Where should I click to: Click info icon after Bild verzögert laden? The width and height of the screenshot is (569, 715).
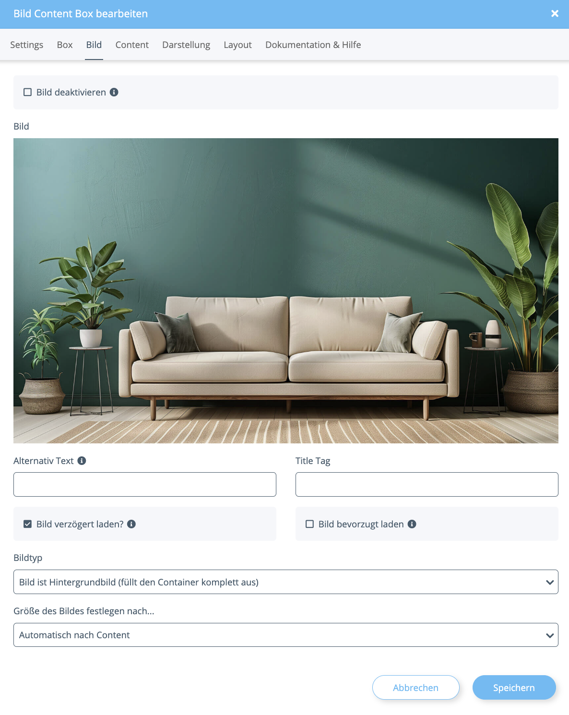131,524
